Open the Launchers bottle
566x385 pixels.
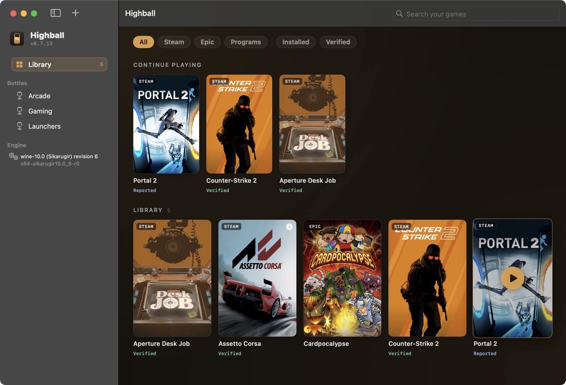click(44, 126)
